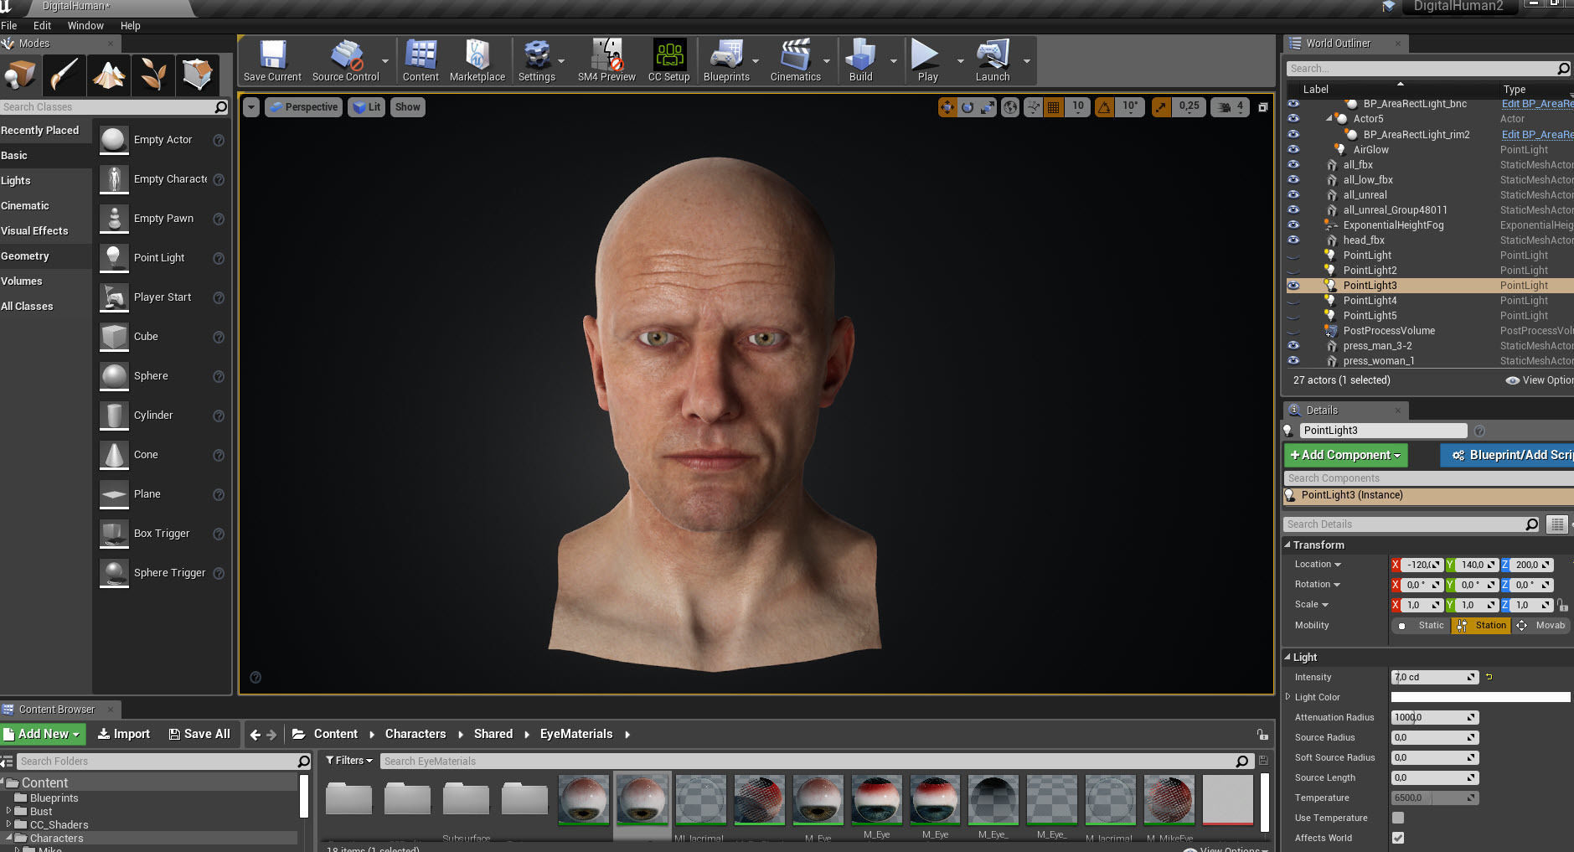Viewport: 1574px width, 852px height.
Task: Uncheck the Affects World checkbox
Action: (1398, 838)
